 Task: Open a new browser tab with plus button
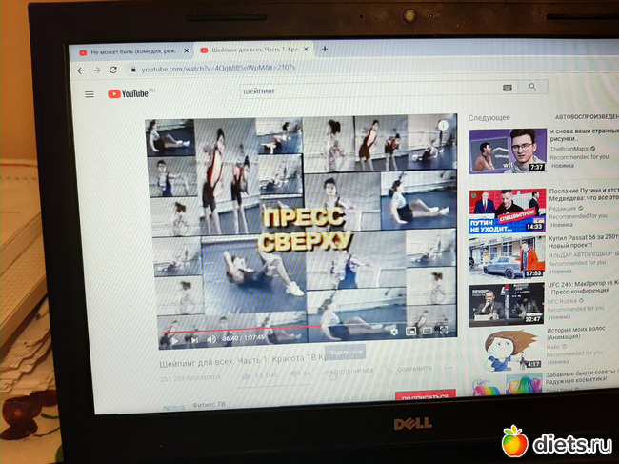coord(325,49)
